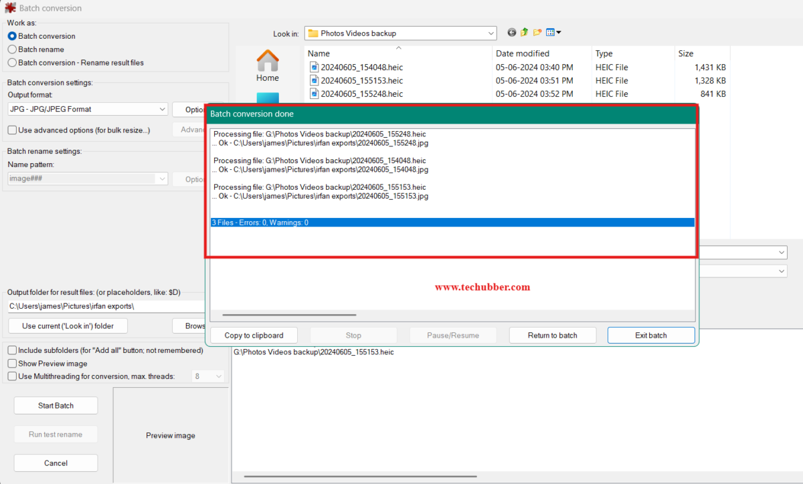Select the Batch rename radio option
This screenshot has width=803, height=484.
pos(12,49)
